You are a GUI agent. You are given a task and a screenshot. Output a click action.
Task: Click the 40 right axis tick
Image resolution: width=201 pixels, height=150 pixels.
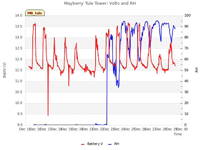(x=186, y=81)
